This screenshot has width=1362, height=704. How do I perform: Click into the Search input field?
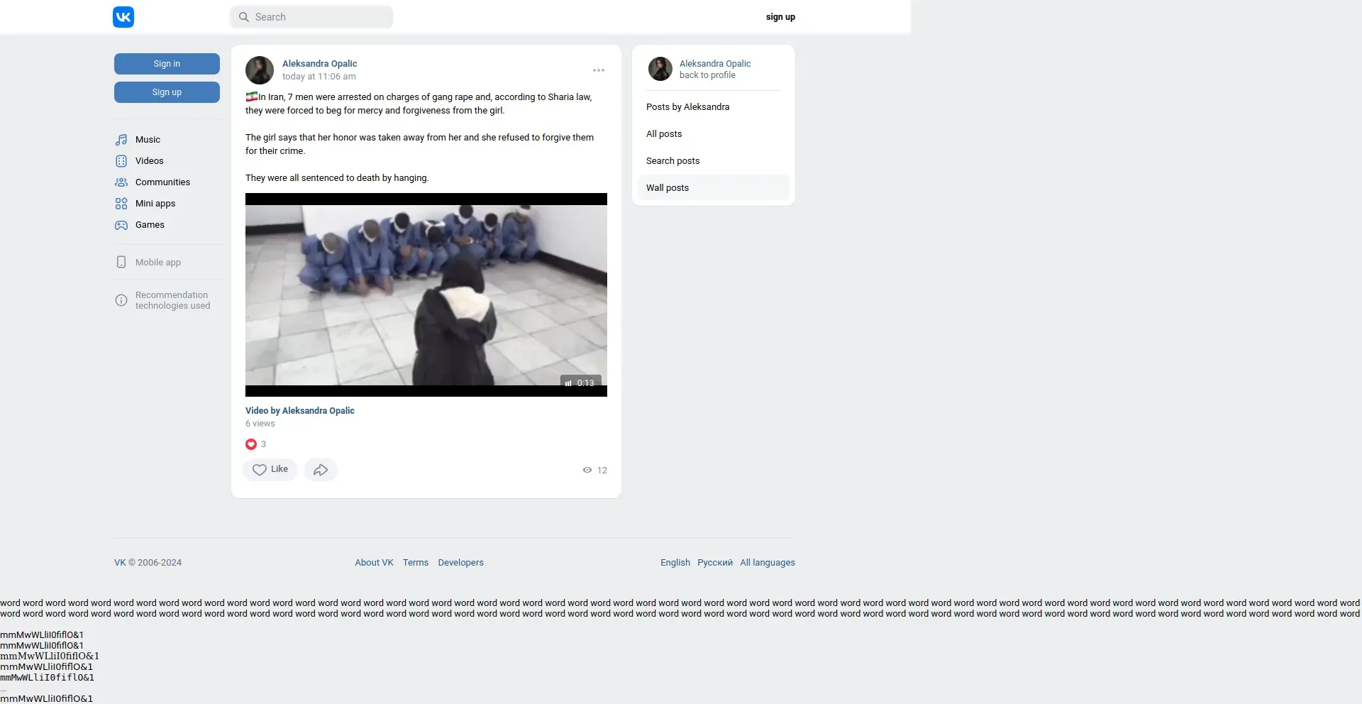[311, 17]
